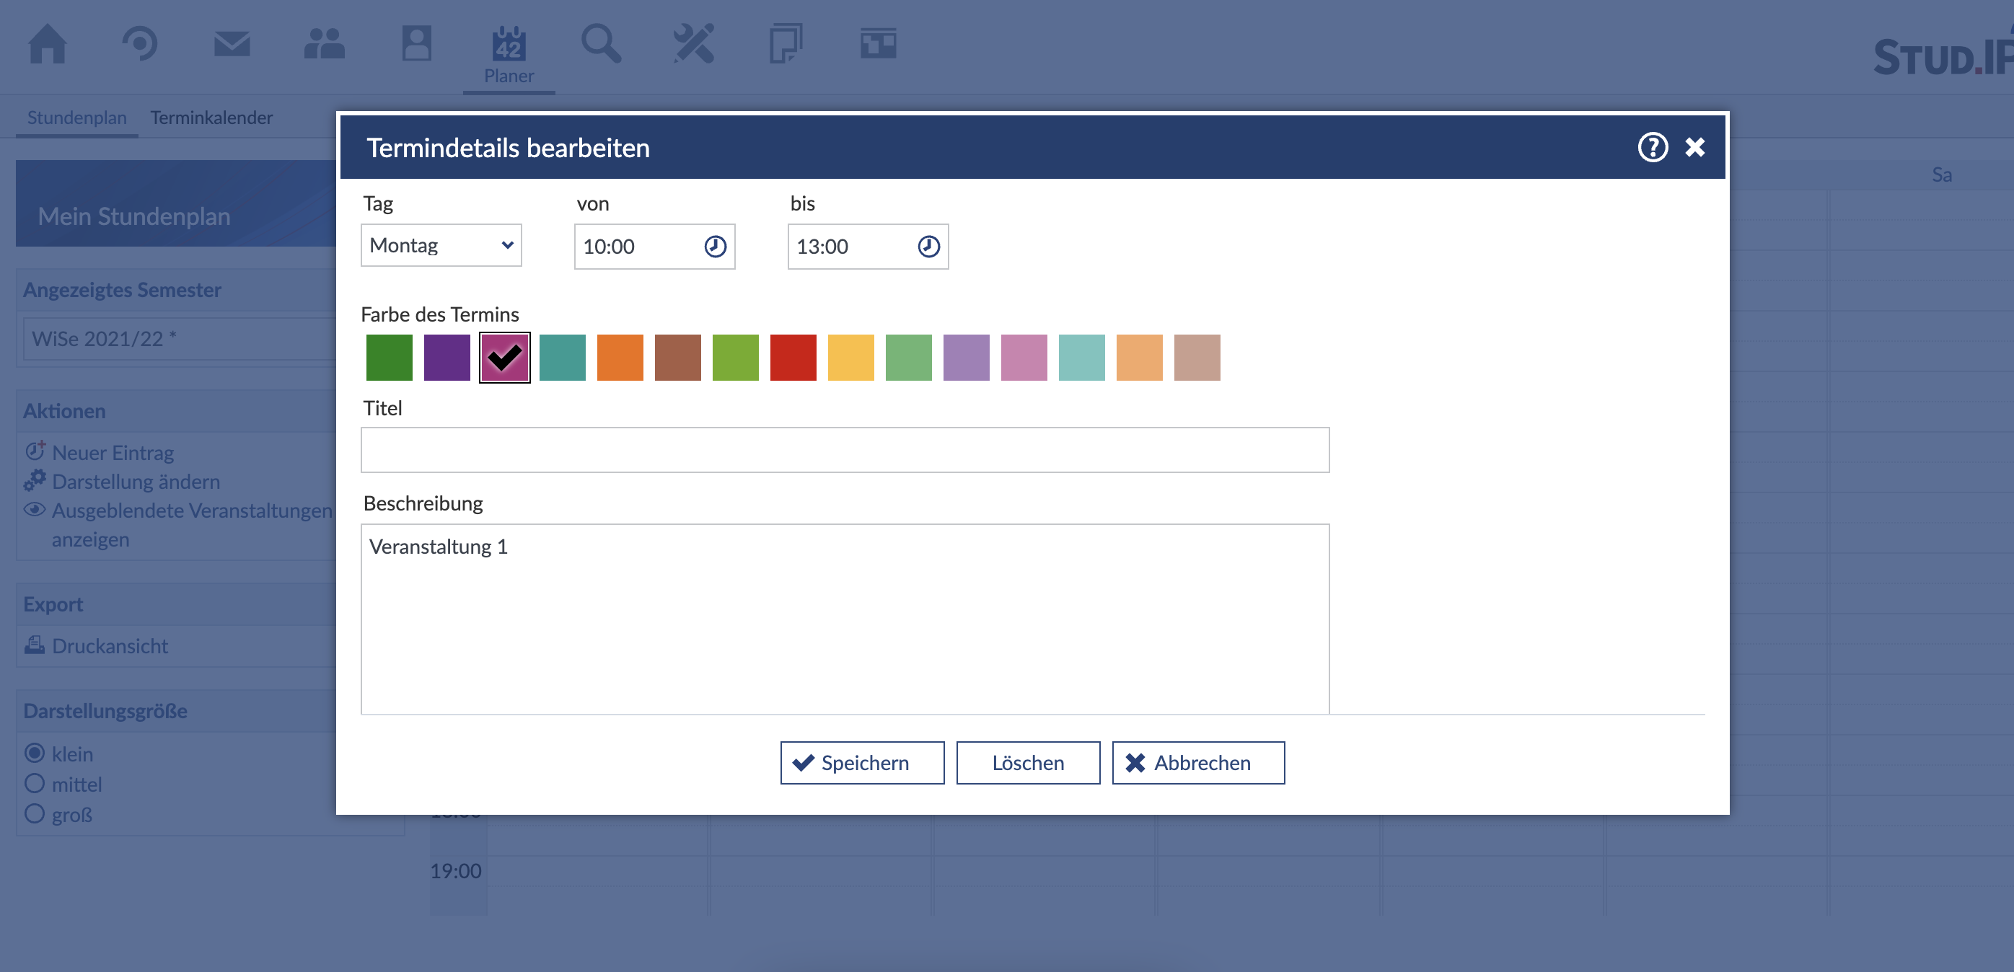Cancel with the Abbrechen button
2014x972 pixels.
click(x=1197, y=763)
